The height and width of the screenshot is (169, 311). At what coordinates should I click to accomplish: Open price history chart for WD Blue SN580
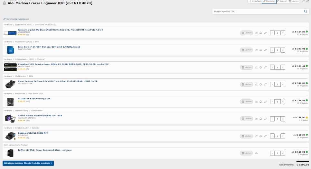pyautogui.click(x=257, y=33)
